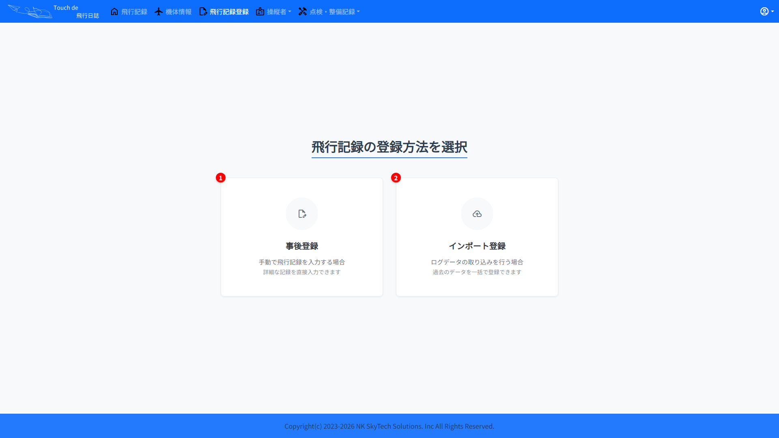This screenshot has width=779, height=438.
Task: Open the 飛行記録 navigation menu item
Action: click(x=134, y=11)
